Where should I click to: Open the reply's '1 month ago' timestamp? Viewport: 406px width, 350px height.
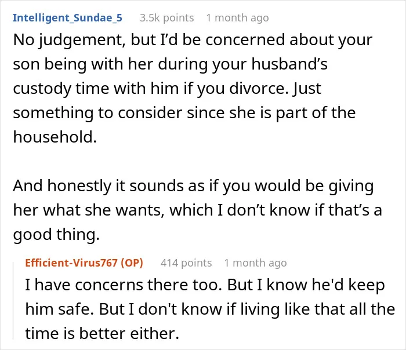click(x=256, y=263)
